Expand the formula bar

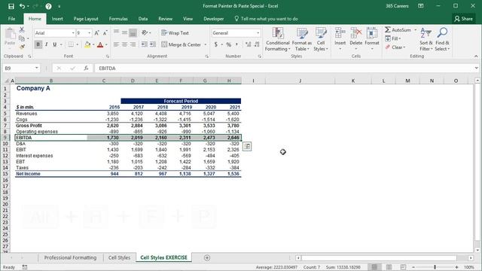point(476,69)
